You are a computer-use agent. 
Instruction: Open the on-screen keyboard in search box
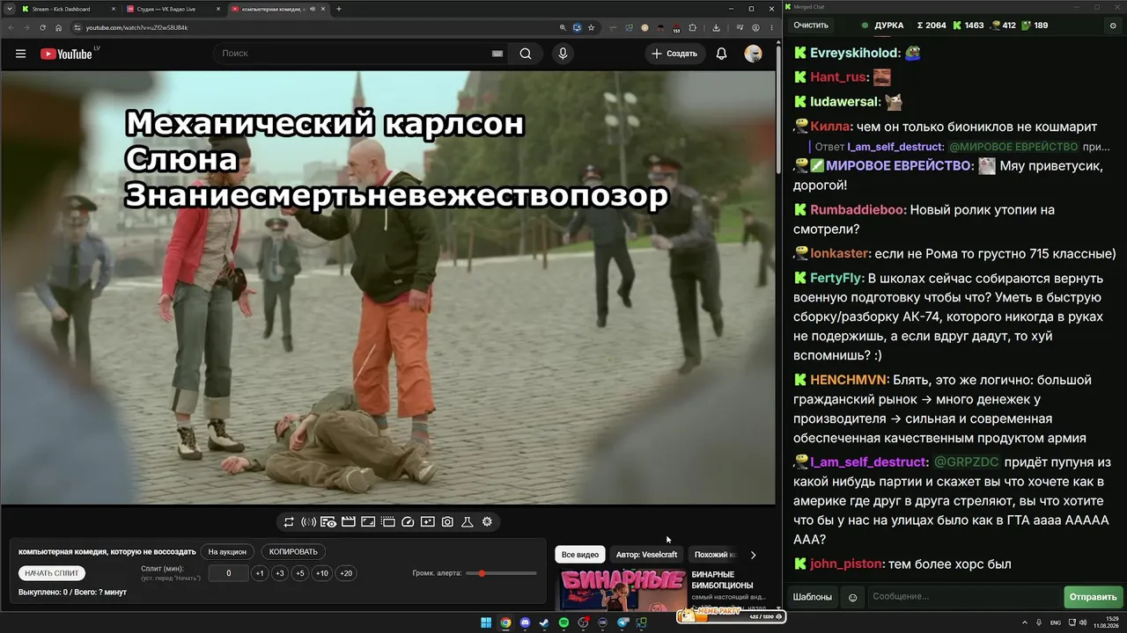click(x=497, y=54)
